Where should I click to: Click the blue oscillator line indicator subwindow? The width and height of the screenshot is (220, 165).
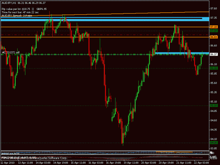point(105,153)
